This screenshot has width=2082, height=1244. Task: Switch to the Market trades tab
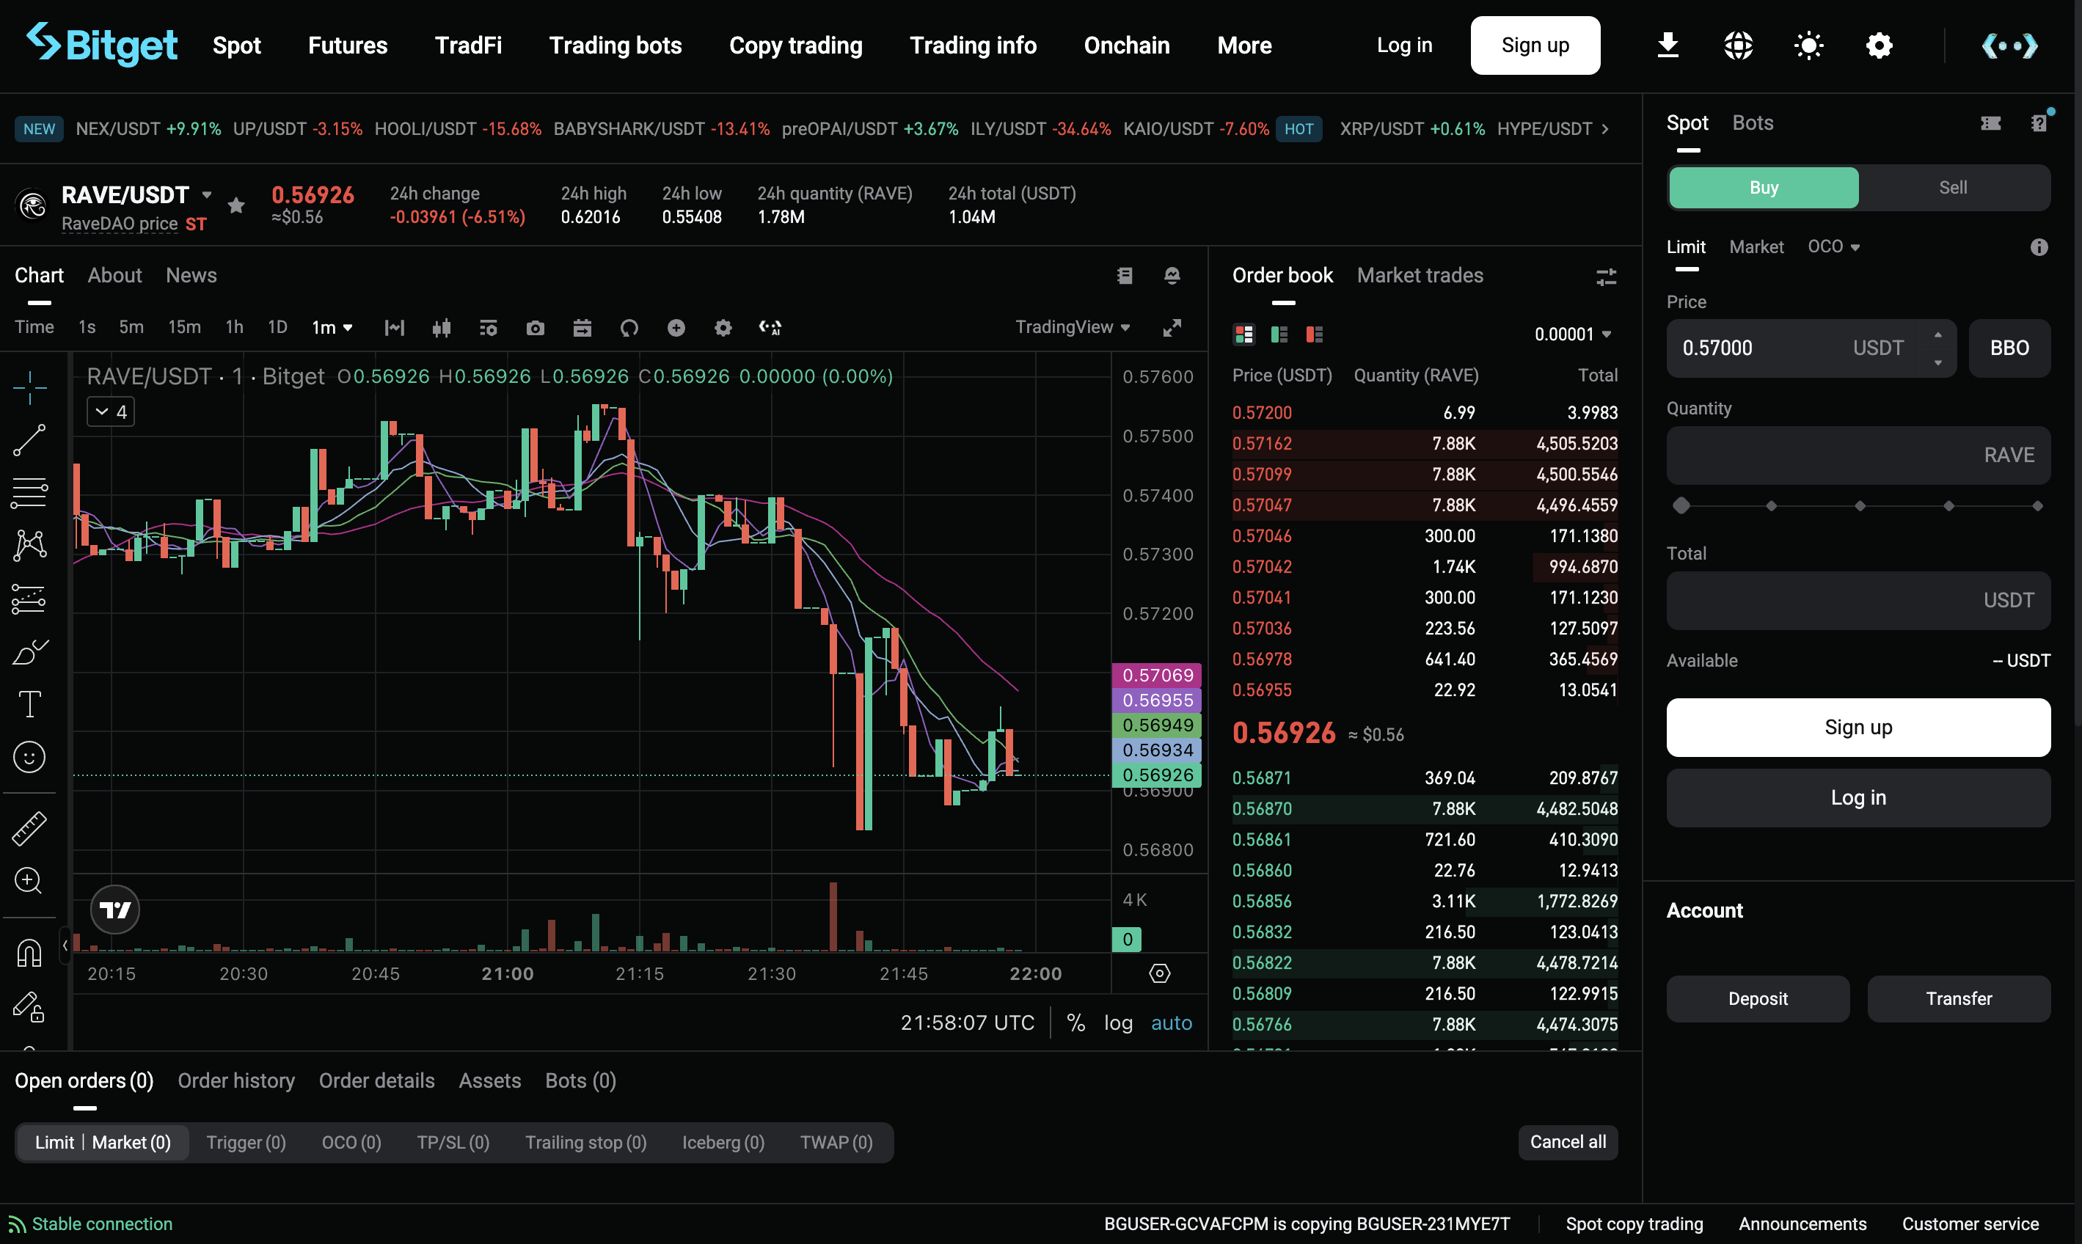click(x=1420, y=275)
